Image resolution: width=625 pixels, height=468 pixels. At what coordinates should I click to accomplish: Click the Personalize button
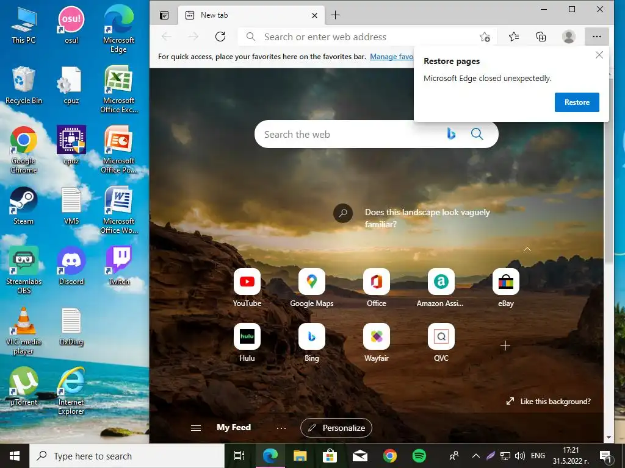336,428
